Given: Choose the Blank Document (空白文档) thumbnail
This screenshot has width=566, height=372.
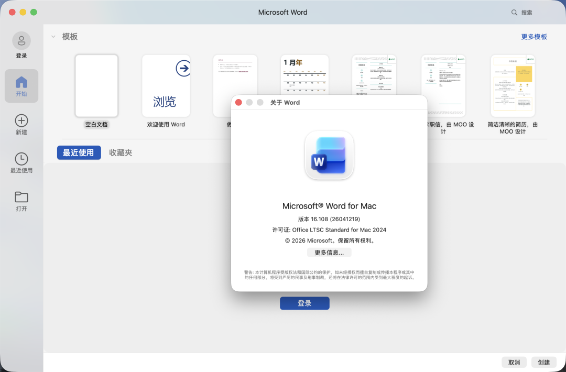Looking at the screenshot, I should tap(96, 85).
